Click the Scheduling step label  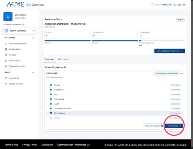click(x=59, y=99)
